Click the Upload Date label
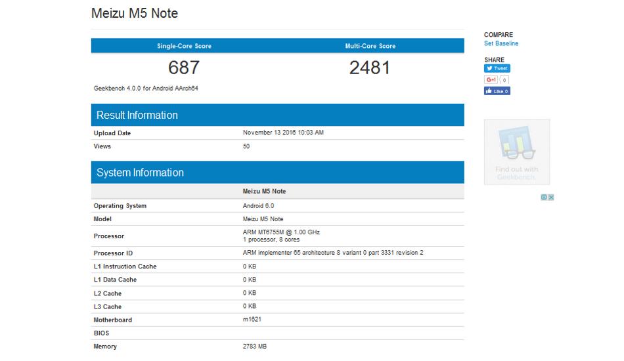This screenshot has width=624, height=361. tap(112, 133)
